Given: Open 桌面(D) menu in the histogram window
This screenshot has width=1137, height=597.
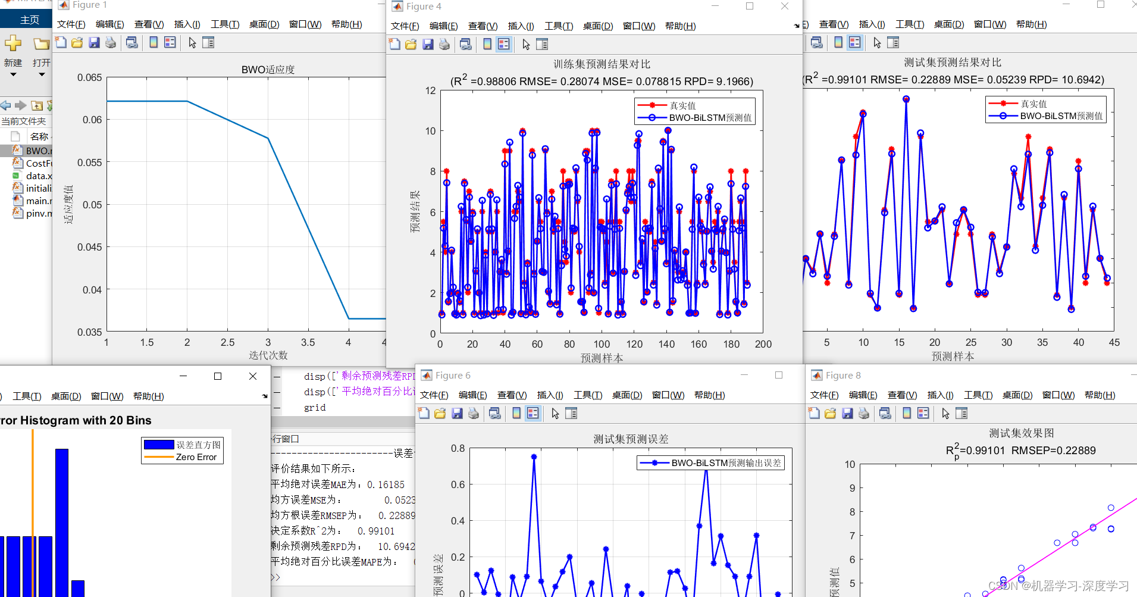Looking at the screenshot, I should pyautogui.click(x=66, y=396).
